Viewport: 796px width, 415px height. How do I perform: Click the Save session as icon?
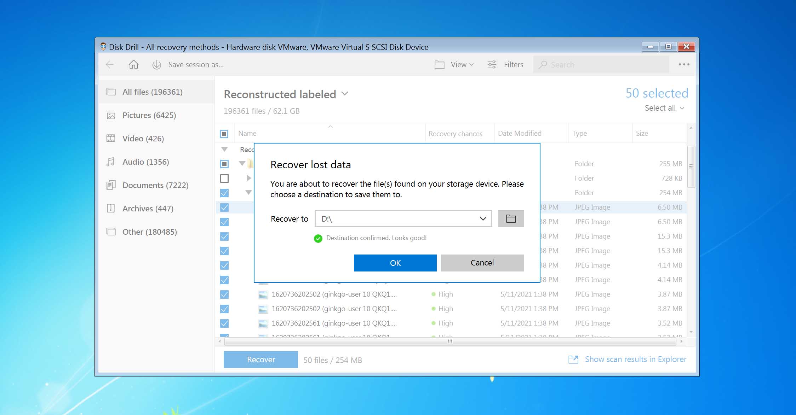click(x=156, y=65)
